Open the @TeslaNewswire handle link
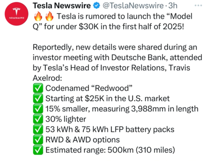The height and width of the screenshot is (161, 206). click(x=133, y=6)
